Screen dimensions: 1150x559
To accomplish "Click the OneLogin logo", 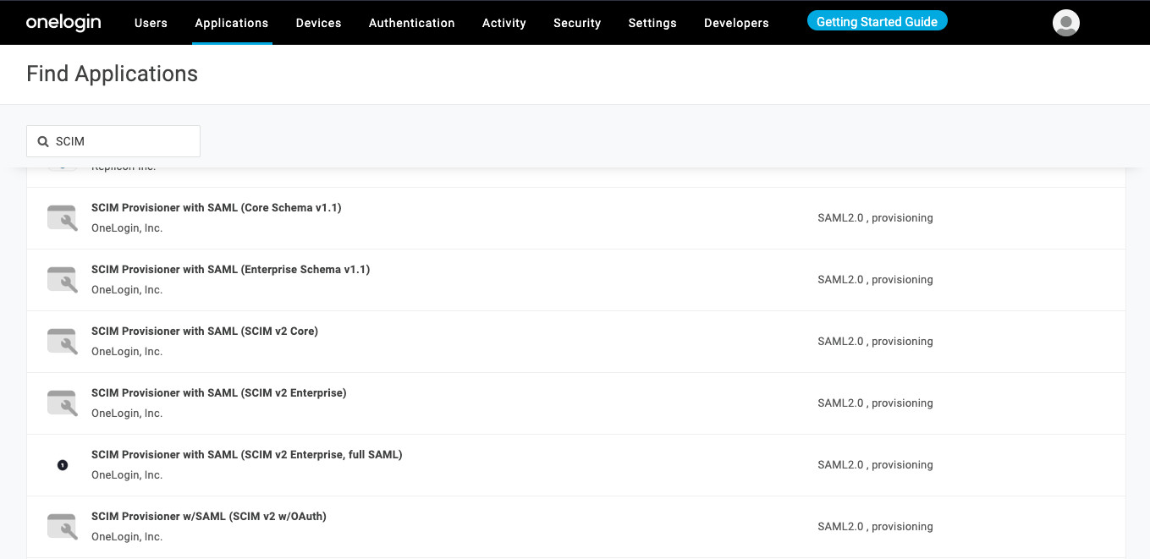I will point(63,22).
